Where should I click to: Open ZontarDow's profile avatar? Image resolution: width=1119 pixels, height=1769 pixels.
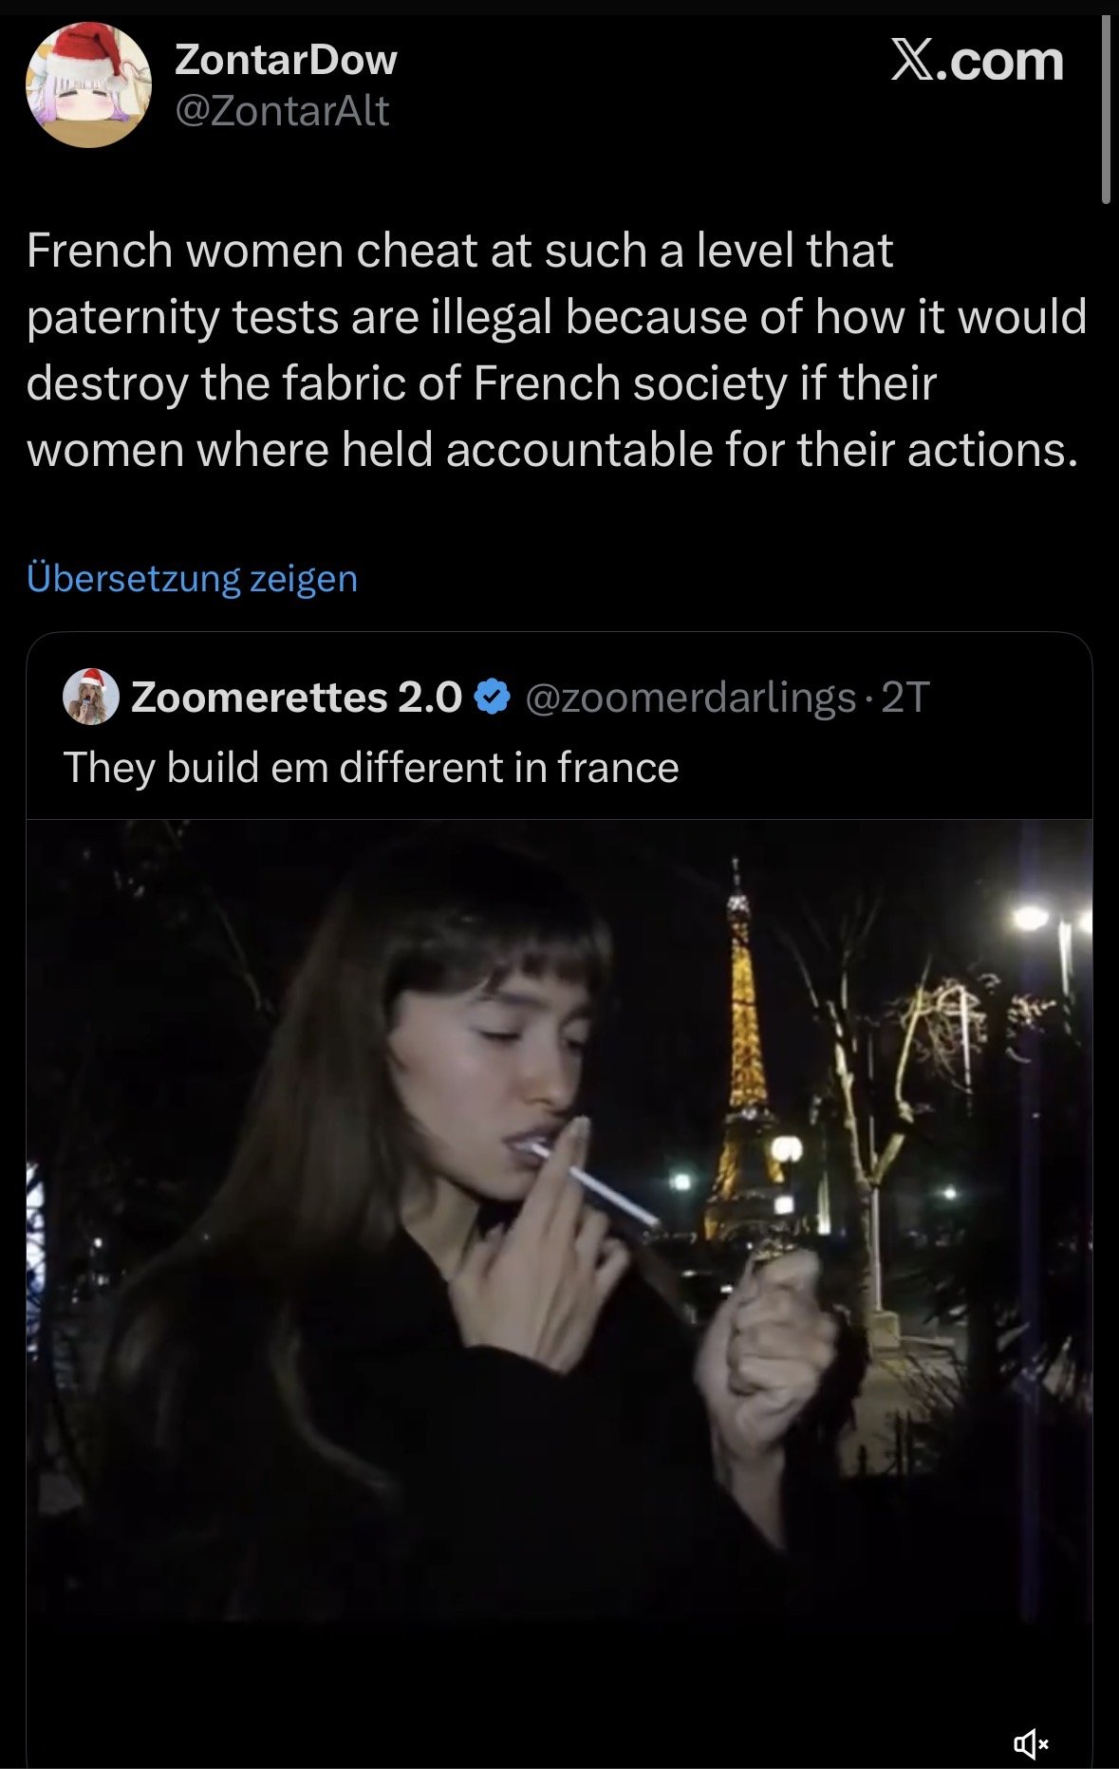88,85
